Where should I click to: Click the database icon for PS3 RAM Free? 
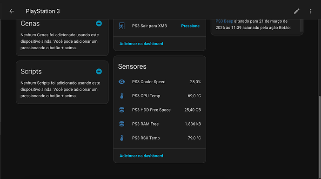coord(121,124)
